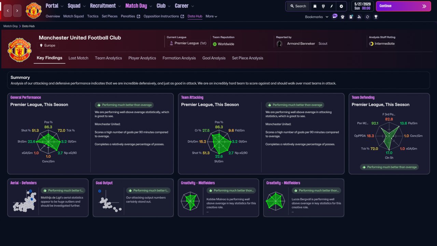Click the scouting magnifier icon in the bookmarks row

click(x=359, y=17)
